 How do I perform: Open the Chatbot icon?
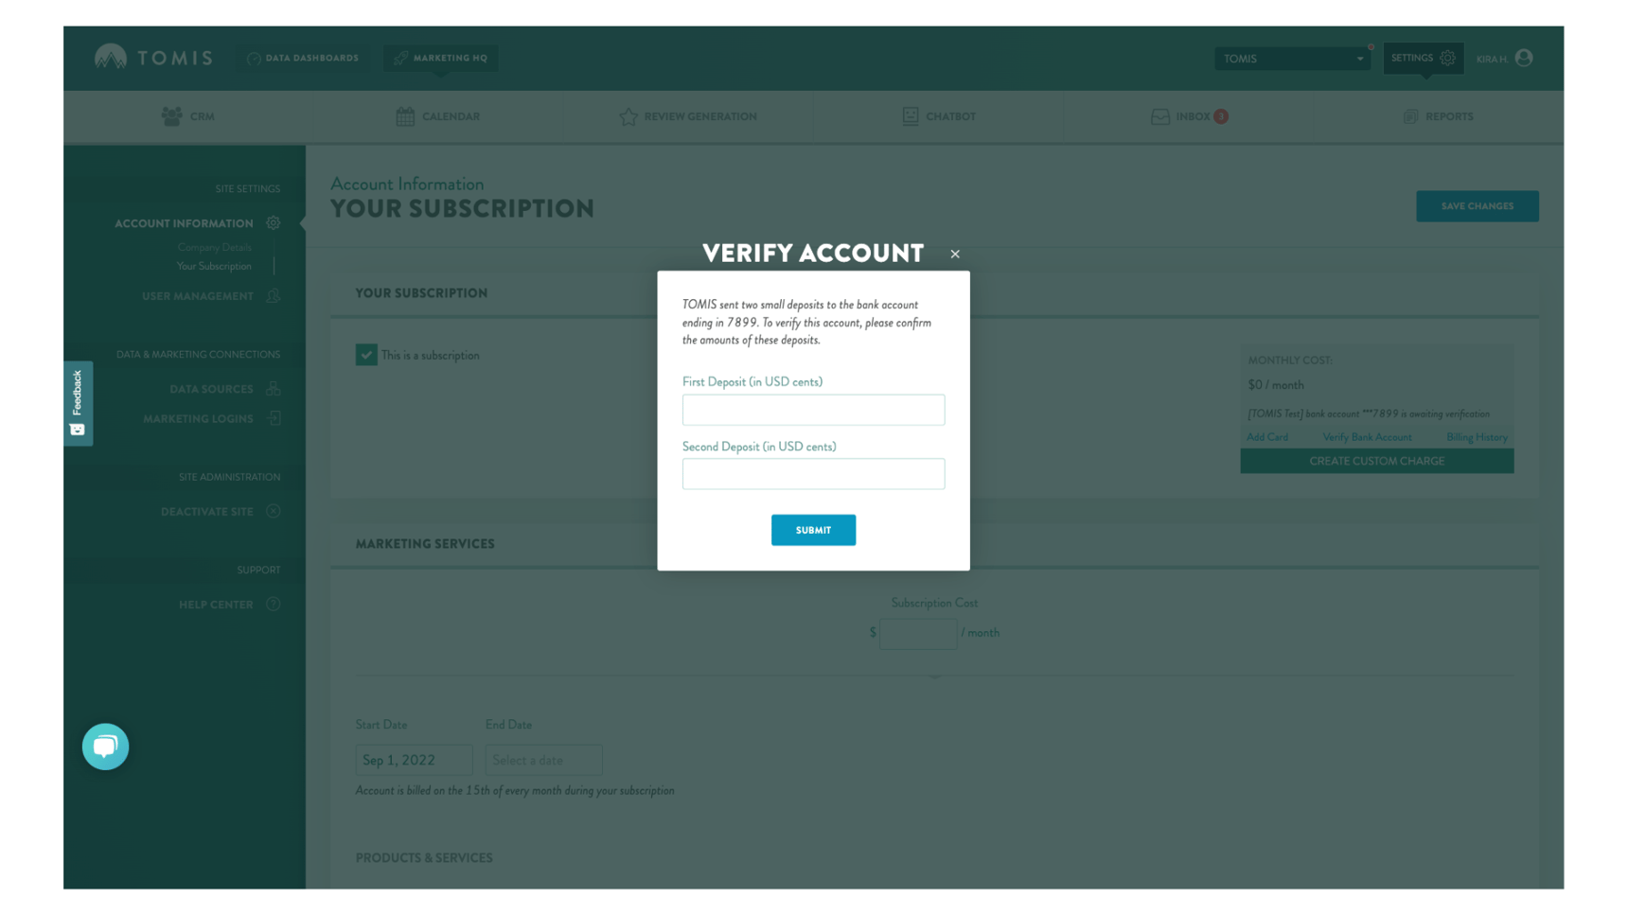pos(910,115)
